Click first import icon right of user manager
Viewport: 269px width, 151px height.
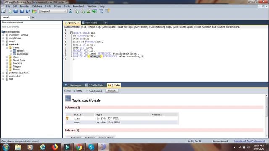(76, 11)
